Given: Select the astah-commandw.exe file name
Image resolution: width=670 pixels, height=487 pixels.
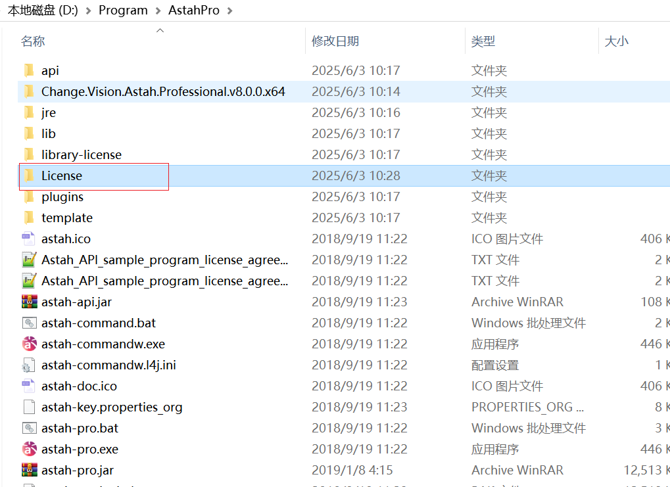Looking at the screenshot, I should coord(103,344).
